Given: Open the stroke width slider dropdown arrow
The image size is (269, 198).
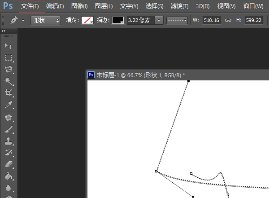Looking at the screenshot, I should tap(159, 20).
